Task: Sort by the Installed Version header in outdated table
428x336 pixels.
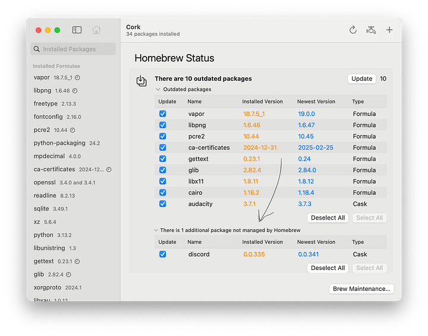Action: pos(262,102)
